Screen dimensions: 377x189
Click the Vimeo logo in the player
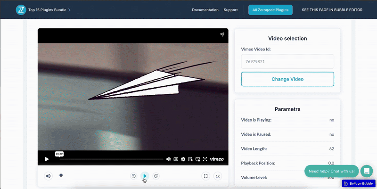217,159
